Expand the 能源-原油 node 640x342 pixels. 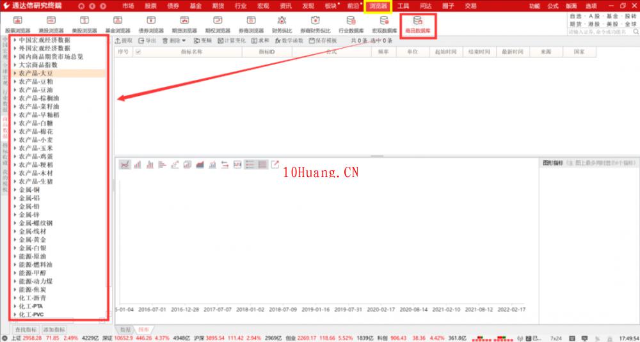coord(15,256)
